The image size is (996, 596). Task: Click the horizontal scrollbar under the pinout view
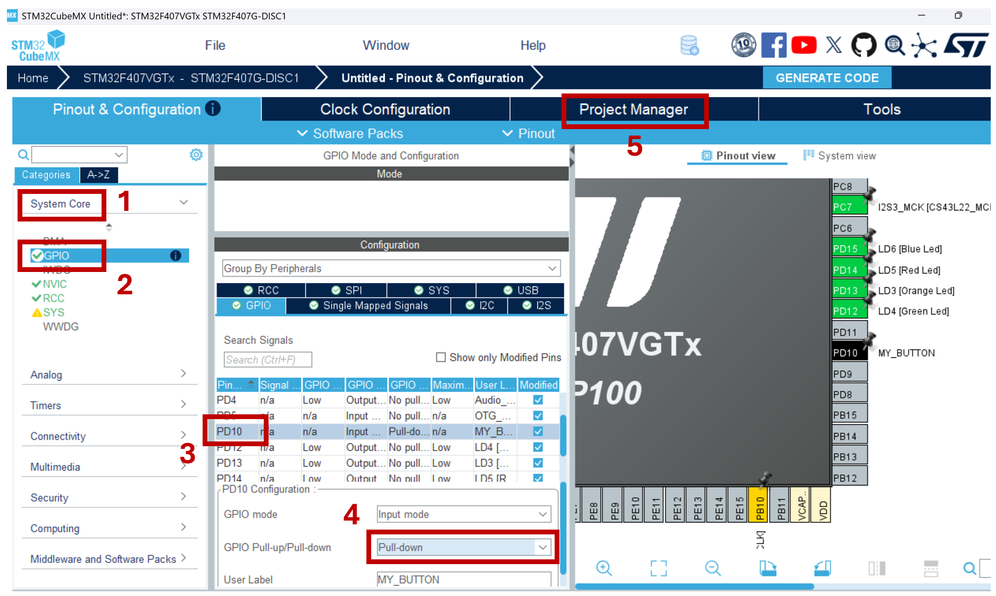(694, 586)
